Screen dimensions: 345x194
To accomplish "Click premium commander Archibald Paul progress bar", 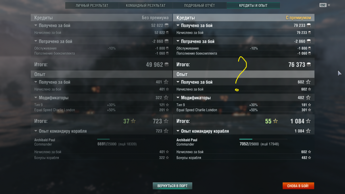I will (263, 139).
